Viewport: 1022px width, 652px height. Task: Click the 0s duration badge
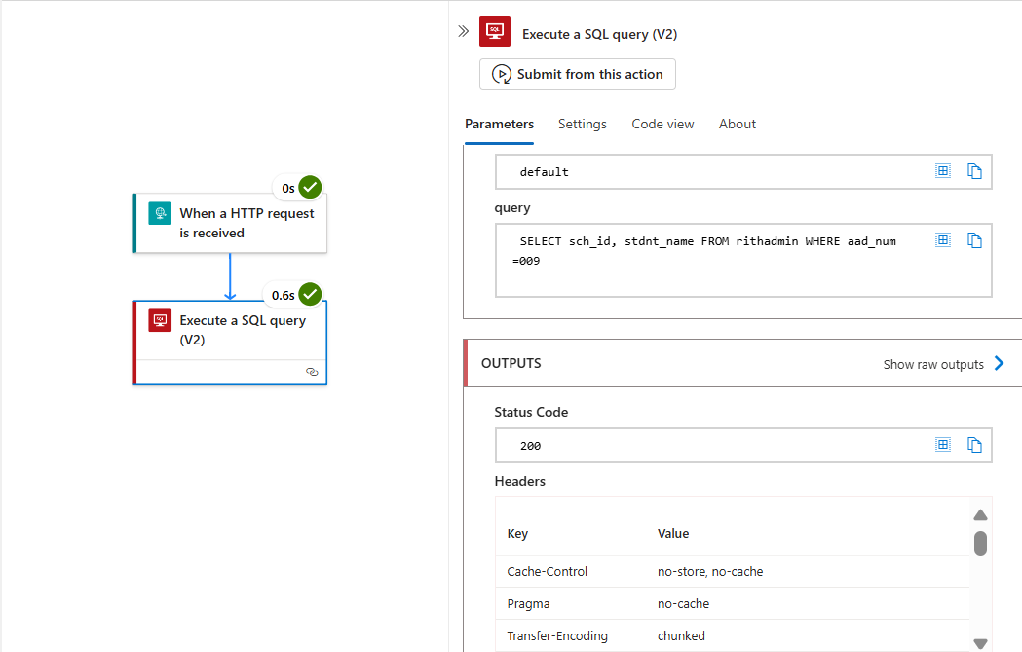click(288, 188)
